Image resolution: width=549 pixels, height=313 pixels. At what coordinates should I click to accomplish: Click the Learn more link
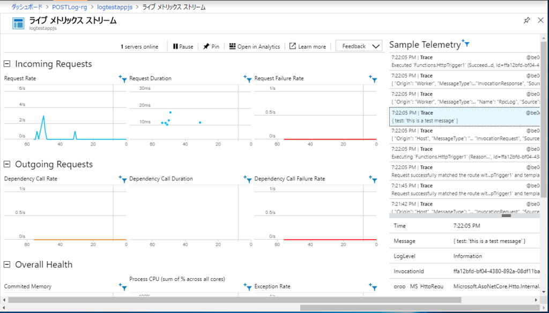(307, 47)
